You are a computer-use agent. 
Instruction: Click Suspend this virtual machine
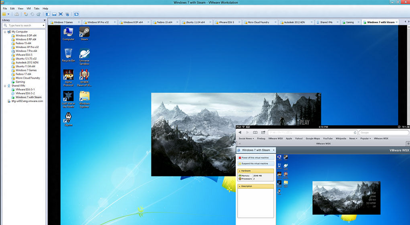point(255,163)
